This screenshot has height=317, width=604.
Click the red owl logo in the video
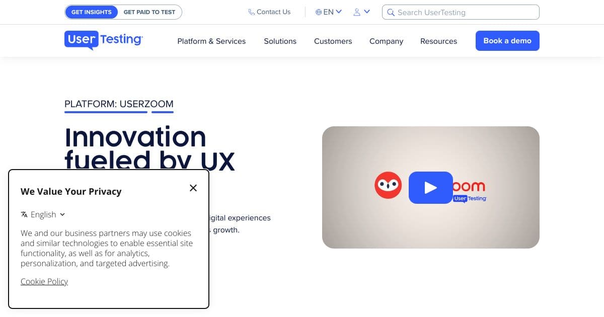coord(388,185)
